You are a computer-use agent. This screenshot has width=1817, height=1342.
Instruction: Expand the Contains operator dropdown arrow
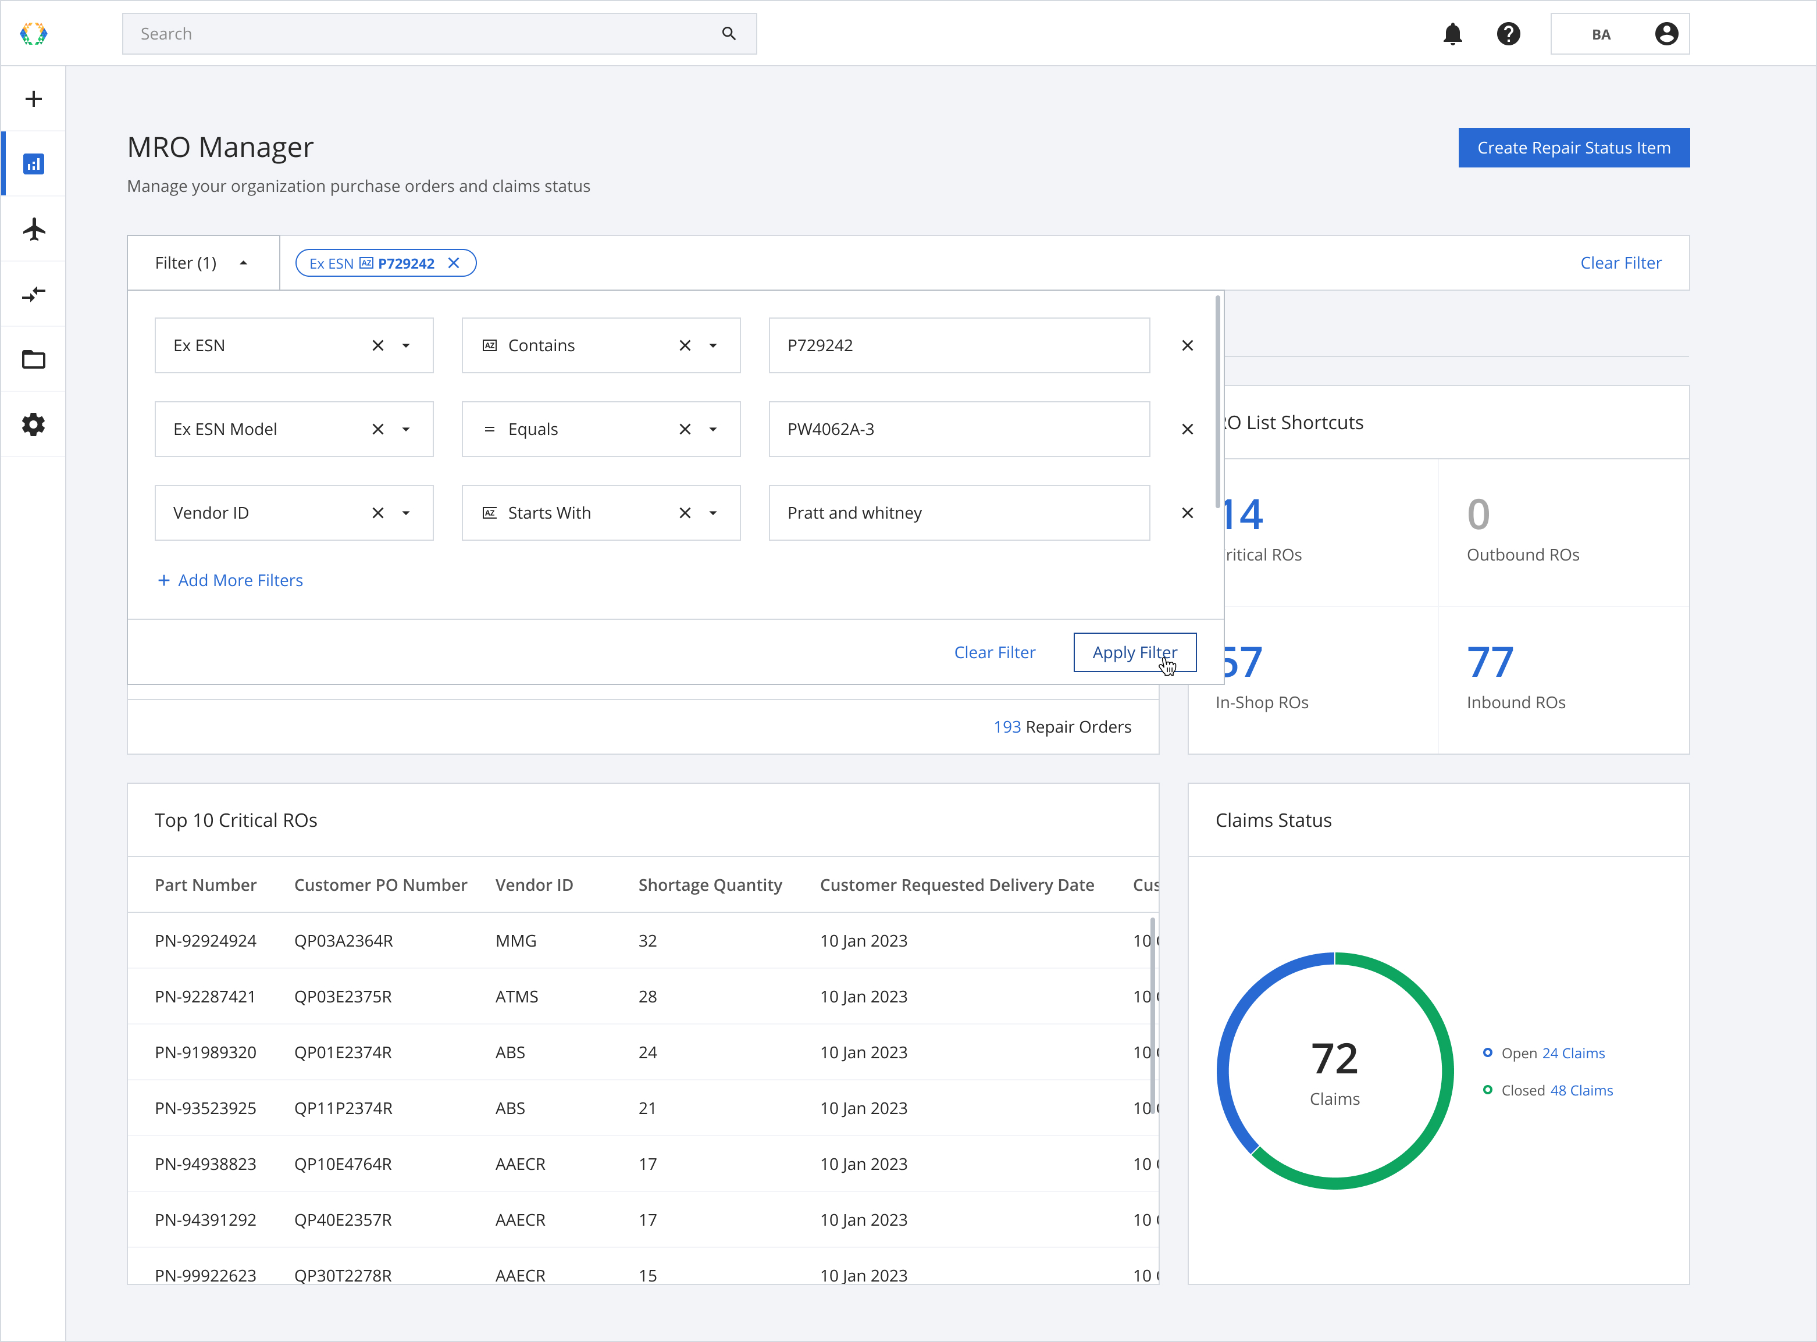point(714,345)
